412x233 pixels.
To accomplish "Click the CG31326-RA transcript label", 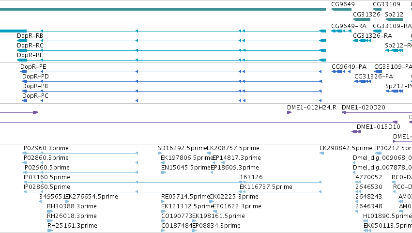I will (x=372, y=36).
